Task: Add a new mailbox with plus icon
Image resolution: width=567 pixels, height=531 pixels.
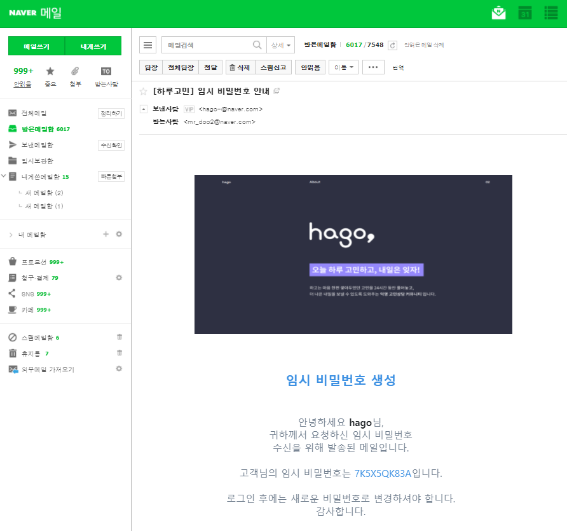Action: point(106,234)
